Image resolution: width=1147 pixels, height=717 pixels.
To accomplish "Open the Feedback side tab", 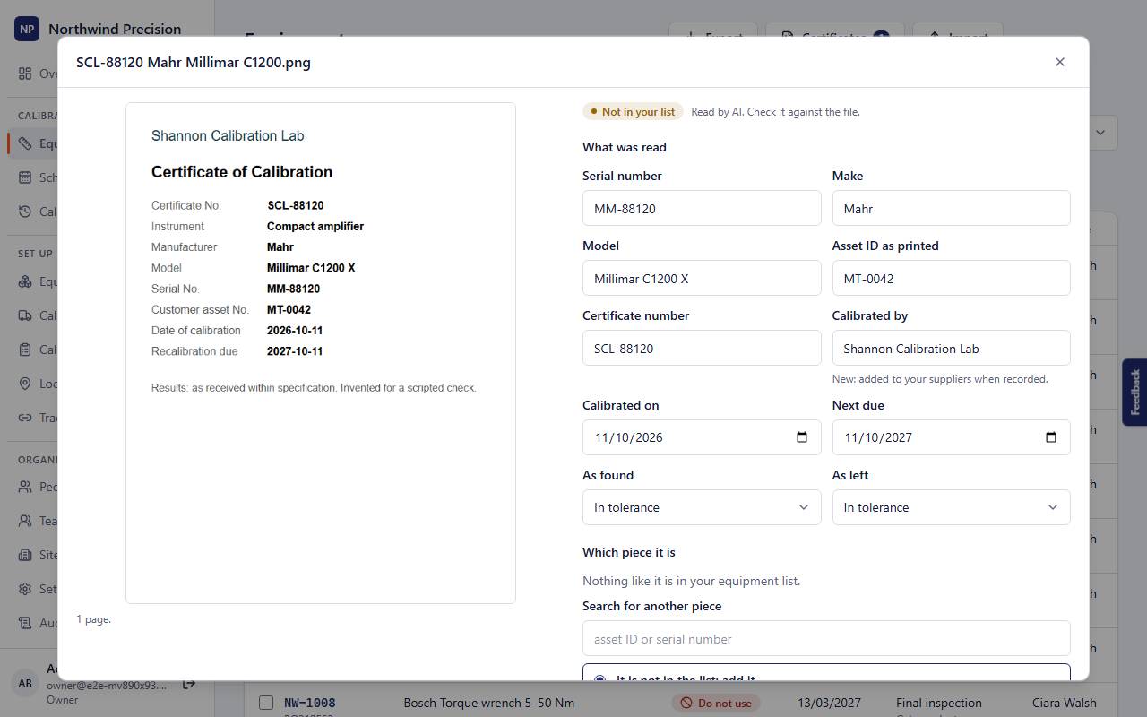I will [1134, 392].
